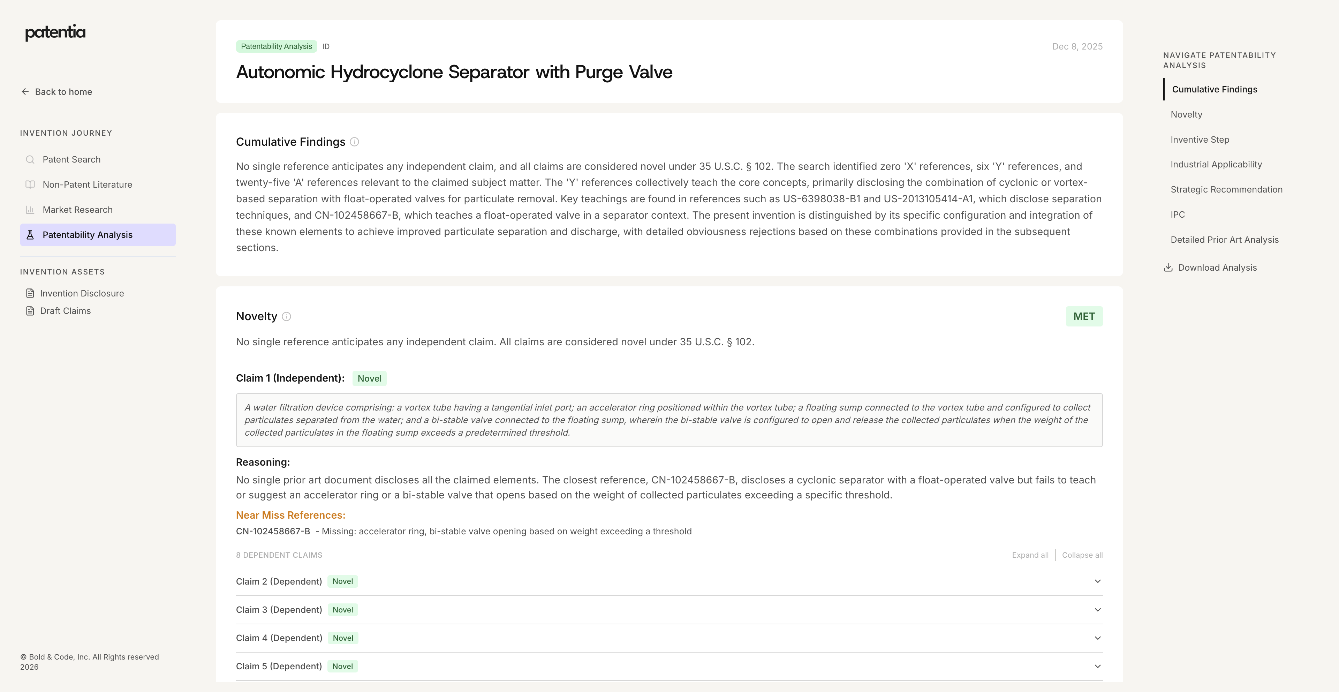Open Detailed Prior Art Analysis section
This screenshot has width=1339, height=692.
(x=1224, y=240)
